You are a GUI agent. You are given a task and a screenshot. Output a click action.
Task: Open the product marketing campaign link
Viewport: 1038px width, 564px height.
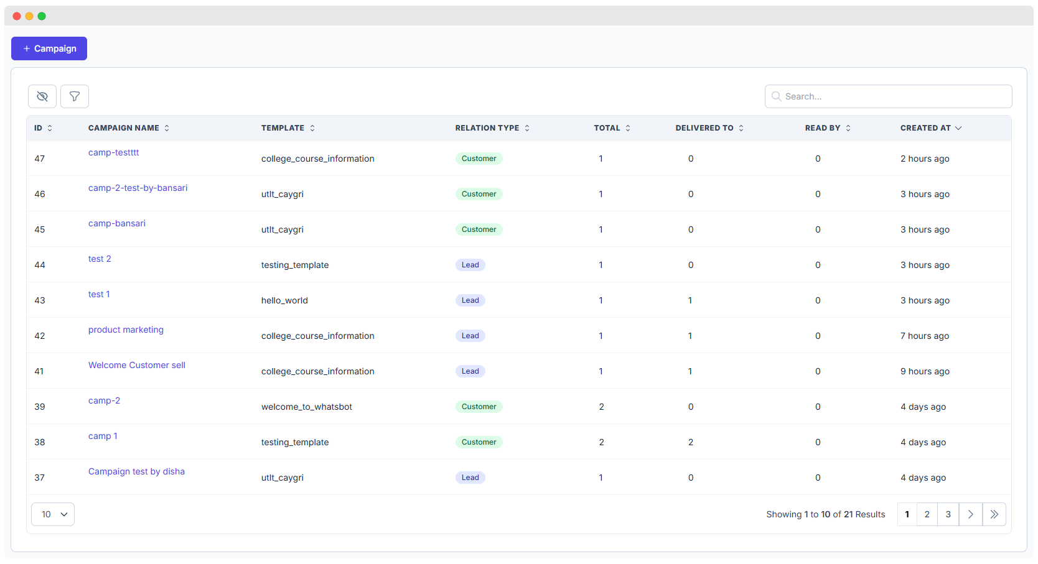click(x=126, y=330)
